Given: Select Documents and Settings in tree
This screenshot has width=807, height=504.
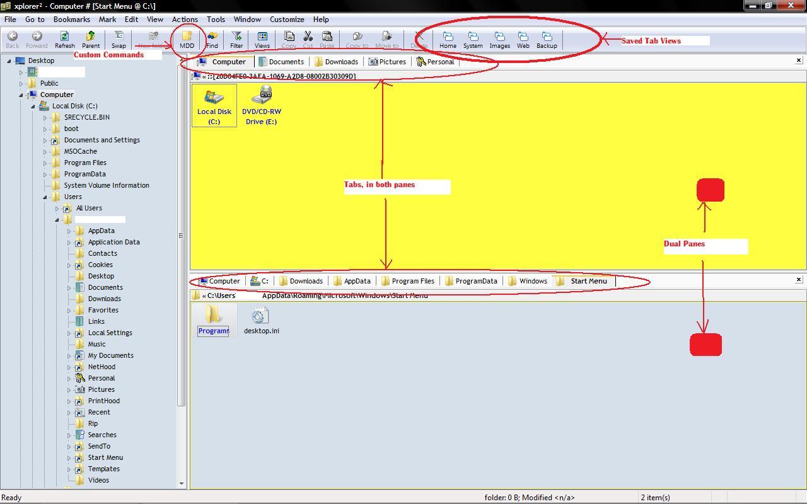Looking at the screenshot, I should [102, 140].
